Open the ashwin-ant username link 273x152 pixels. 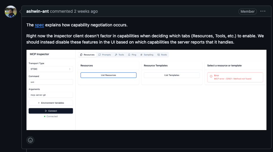coord(38,11)
